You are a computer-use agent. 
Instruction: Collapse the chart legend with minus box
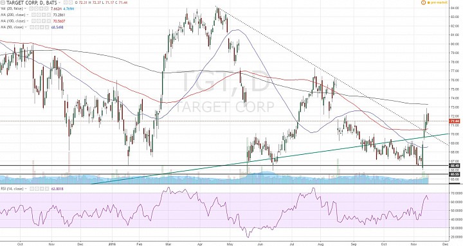[3, 3]
